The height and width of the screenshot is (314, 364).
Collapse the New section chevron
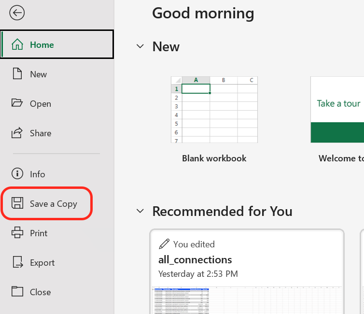coord(140,46)
